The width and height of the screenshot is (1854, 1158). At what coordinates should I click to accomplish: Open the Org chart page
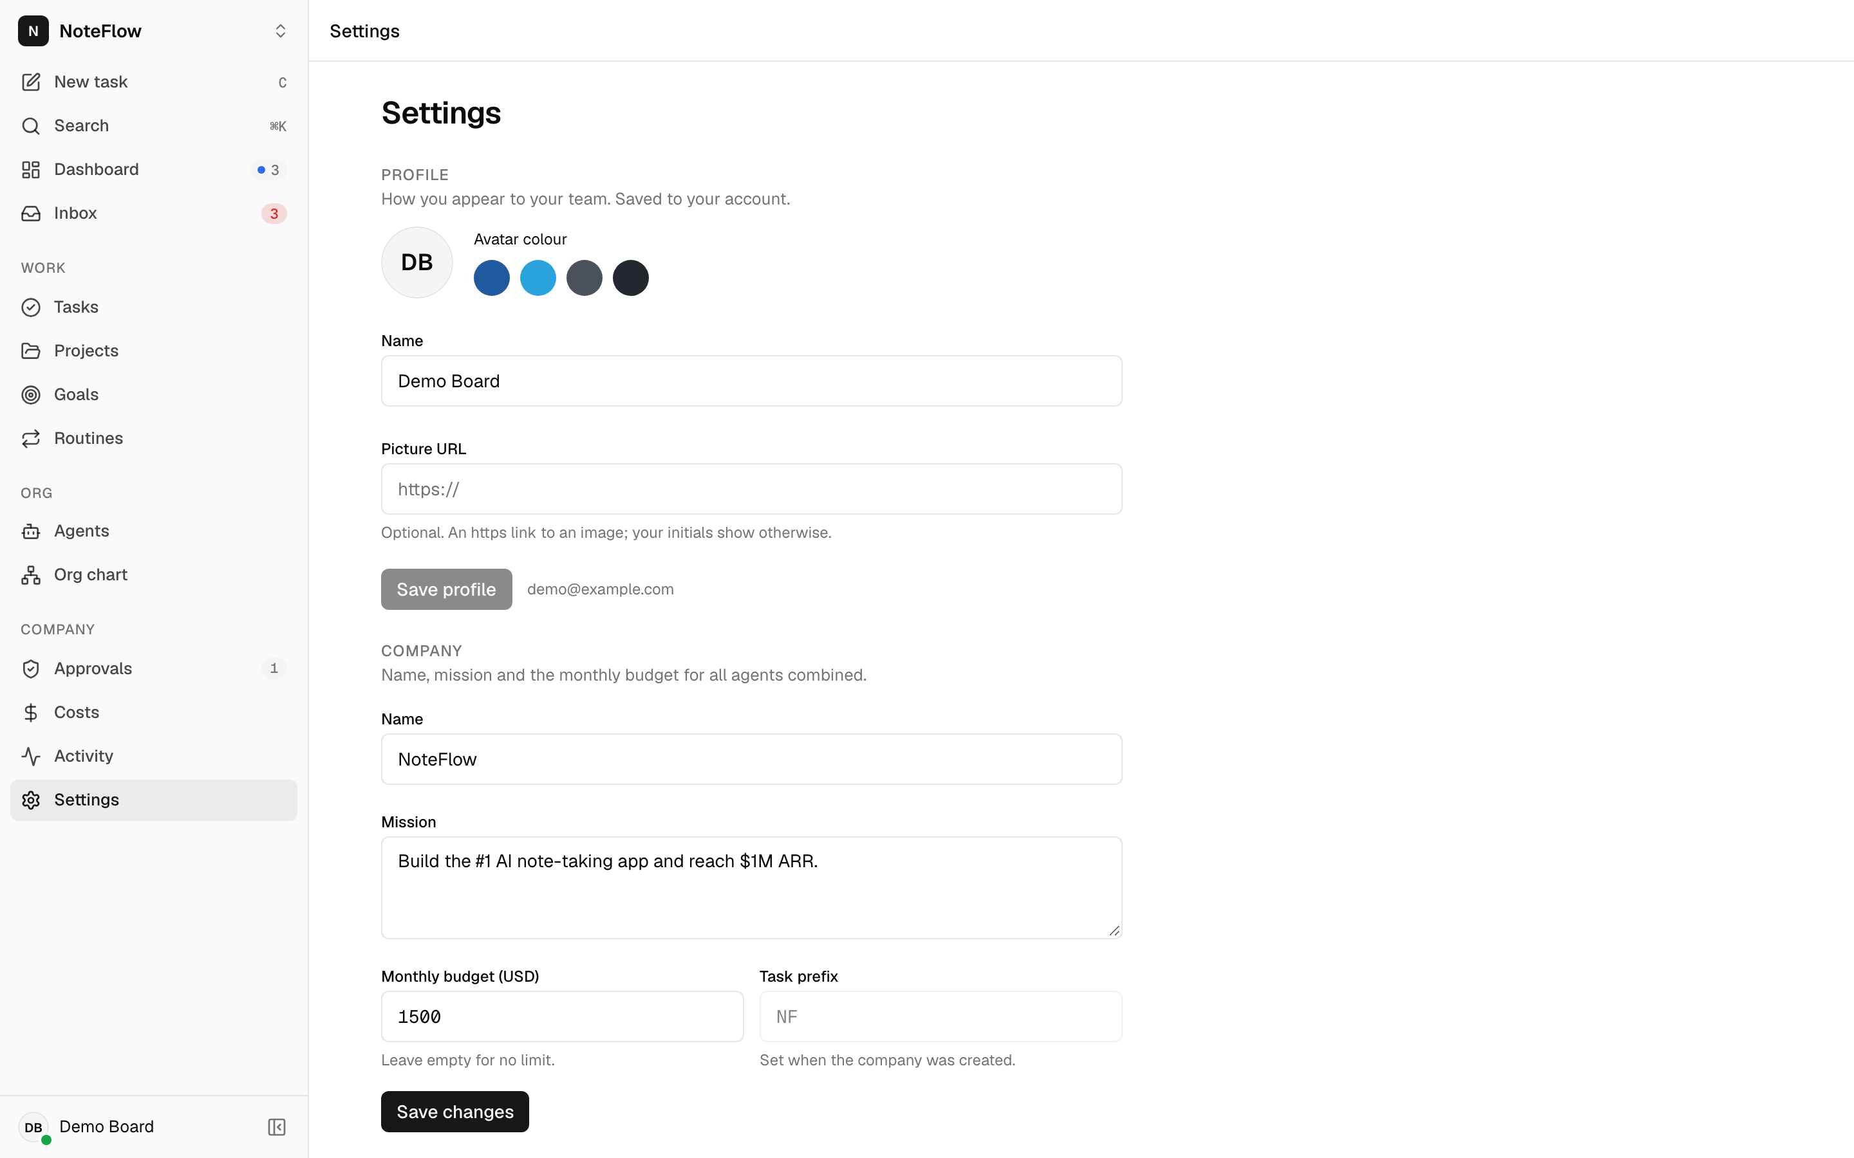click(153, 574)
